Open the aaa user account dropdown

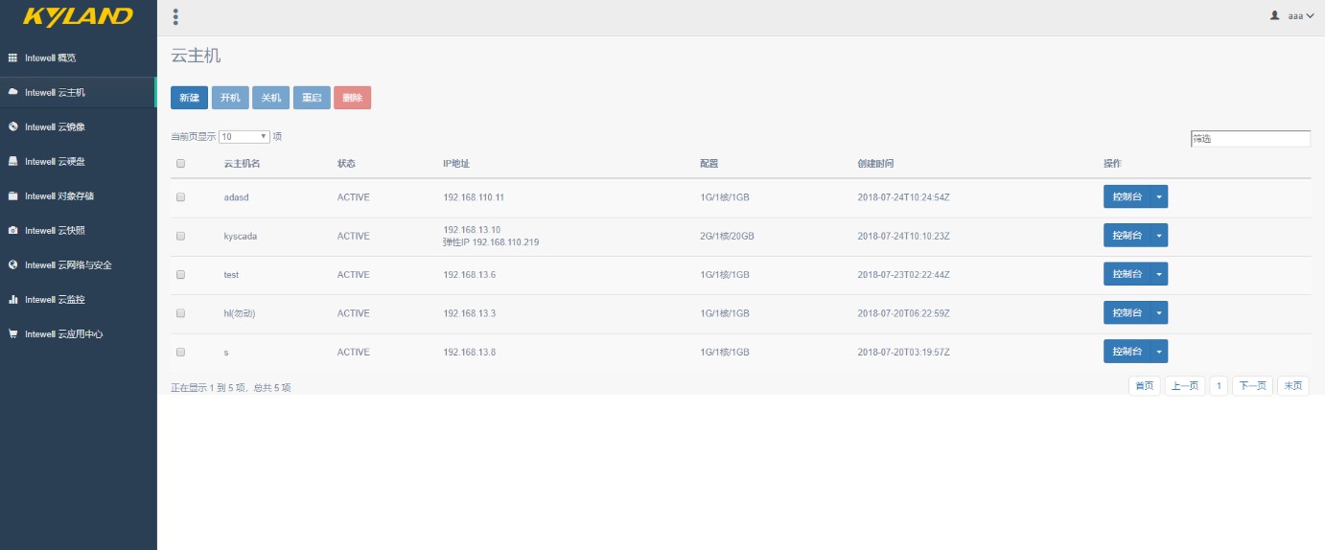pos(1292,16)
